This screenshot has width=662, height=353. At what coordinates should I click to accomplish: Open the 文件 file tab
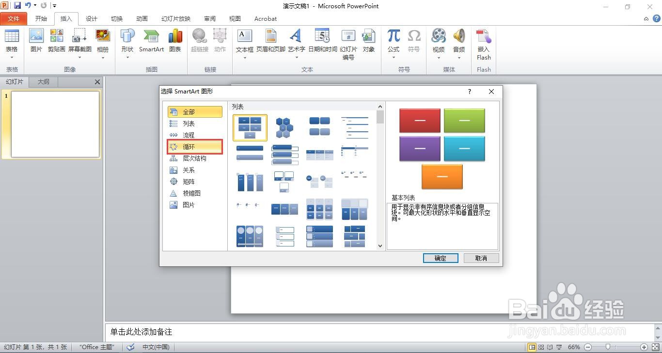tap(14, 18)
